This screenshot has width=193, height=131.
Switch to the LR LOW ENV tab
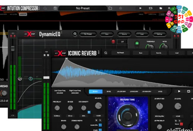coord(121,91)
